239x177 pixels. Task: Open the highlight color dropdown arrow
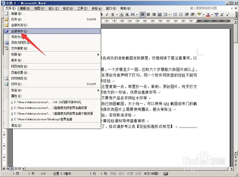point(204,14)
